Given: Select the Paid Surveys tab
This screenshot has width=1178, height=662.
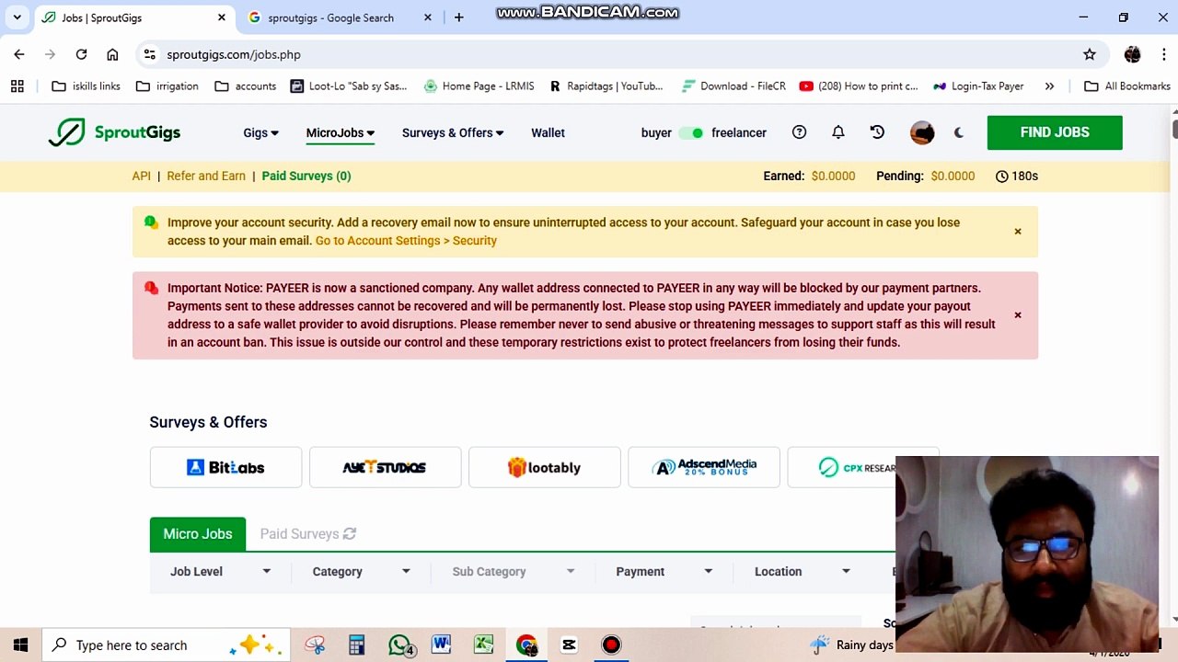Looking at the screenshot, I should pyautogui.click(x=307, y=534).
